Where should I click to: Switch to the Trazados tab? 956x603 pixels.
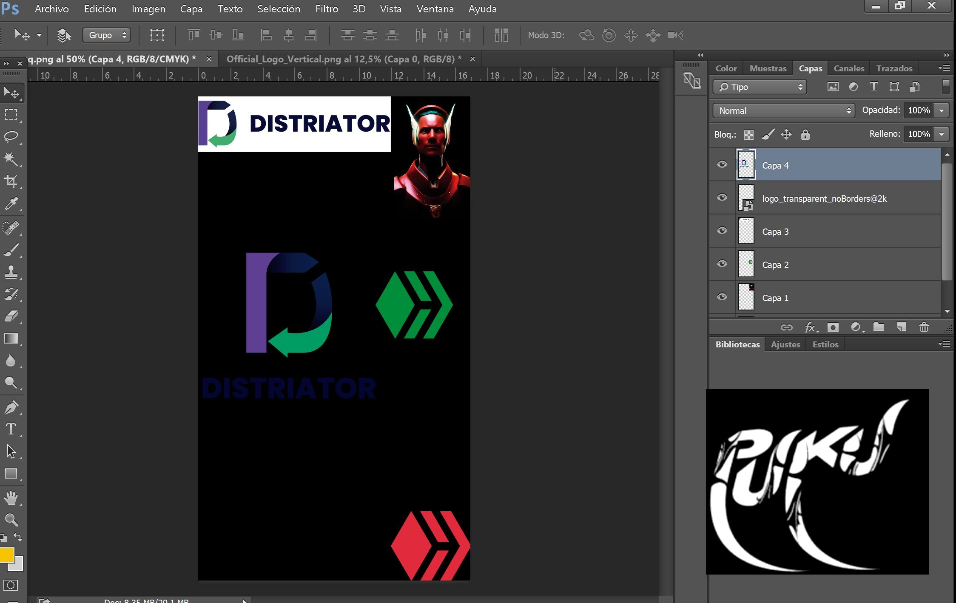click(894, 68)
